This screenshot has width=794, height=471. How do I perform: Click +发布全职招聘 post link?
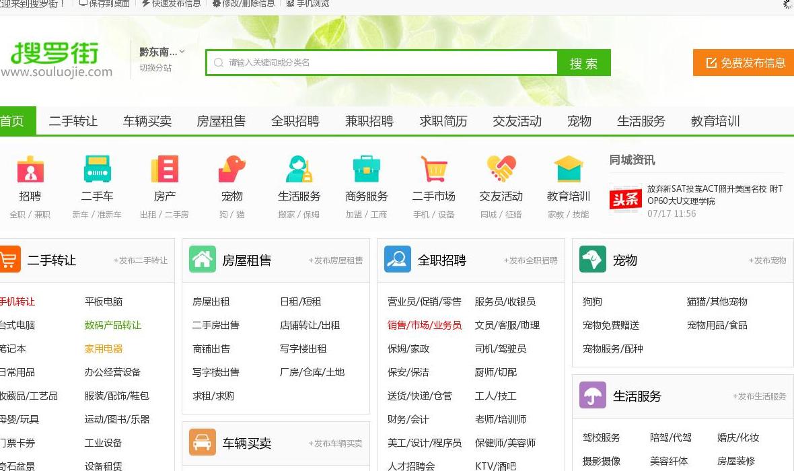(531, 260)
